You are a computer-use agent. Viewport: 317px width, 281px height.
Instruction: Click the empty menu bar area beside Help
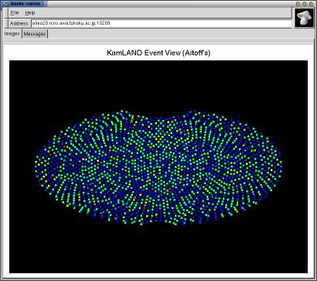[x=162, y=13]
